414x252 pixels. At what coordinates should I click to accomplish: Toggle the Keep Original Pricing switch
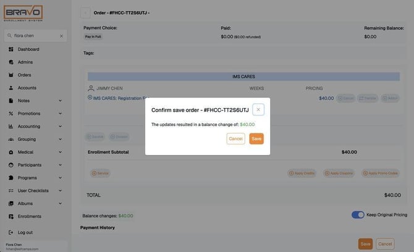pyautogui.click(x=358, y=215)
